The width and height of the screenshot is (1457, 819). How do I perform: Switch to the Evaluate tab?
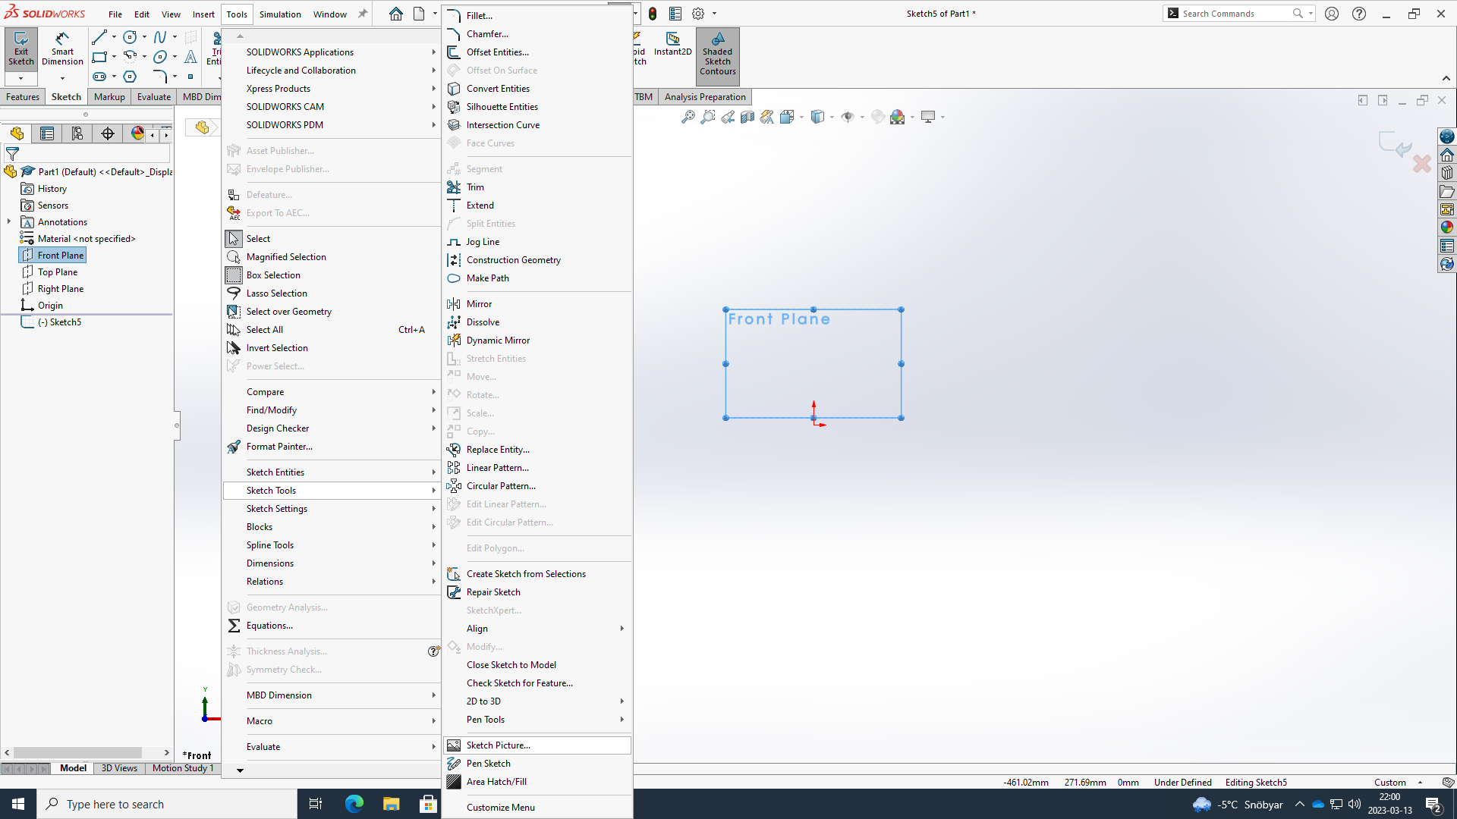pos(153,97)
